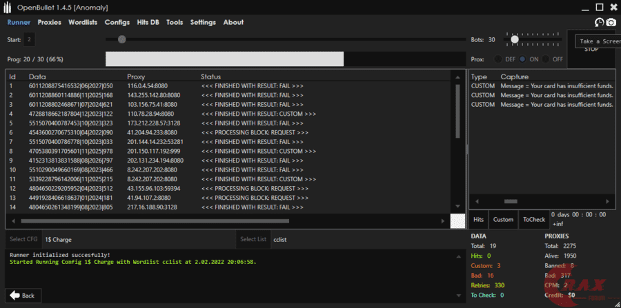Switch to the Hits tab
This screenshot has width=621, height=308.
click(478, 220)
